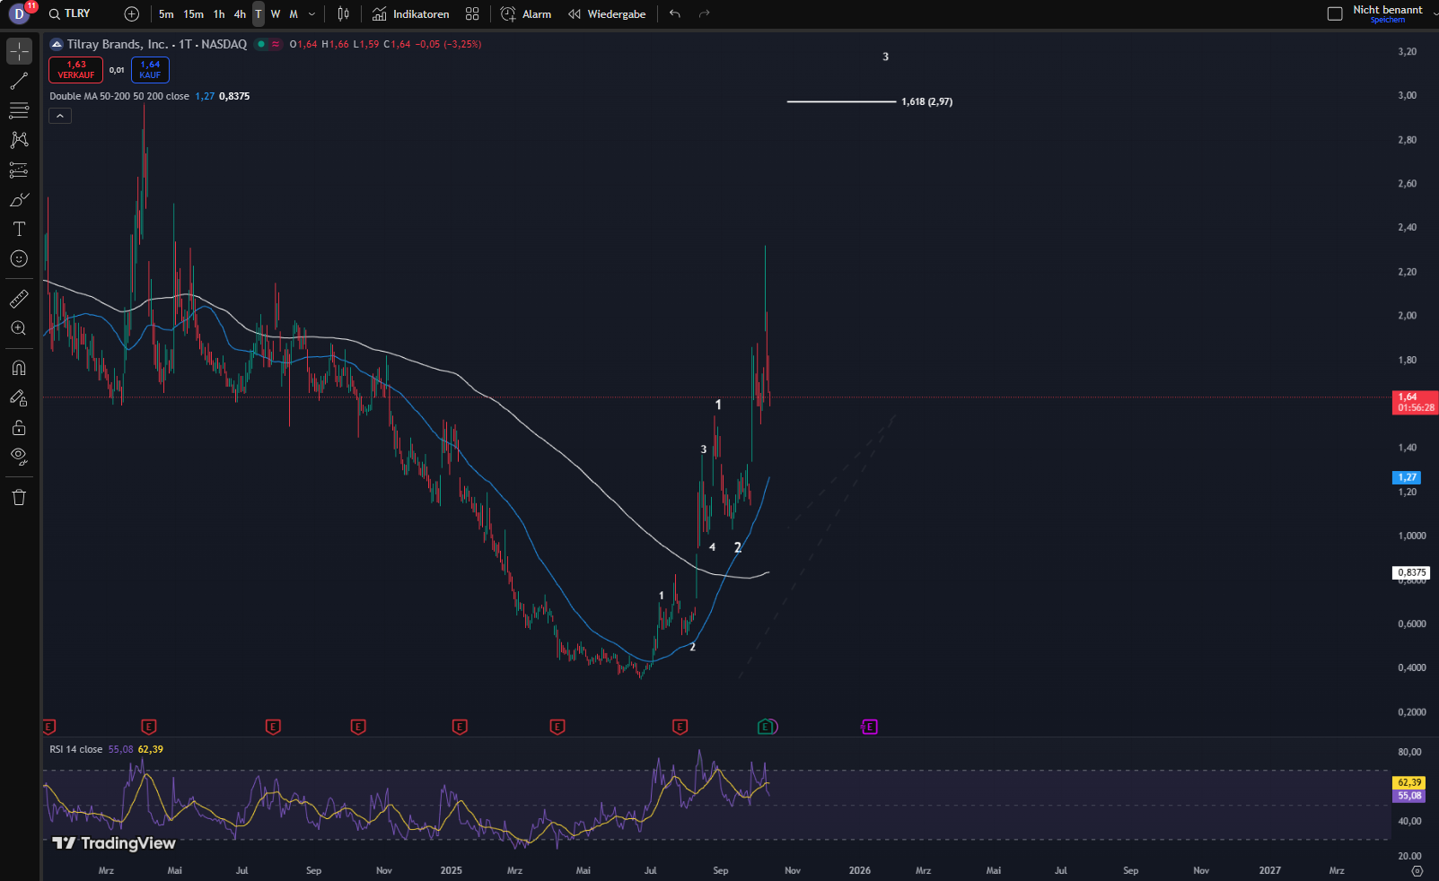The height and width of the screenshot is (881, 1439).
Task: Toggle hide all drawings eye icon
Action: click(19, 456)
